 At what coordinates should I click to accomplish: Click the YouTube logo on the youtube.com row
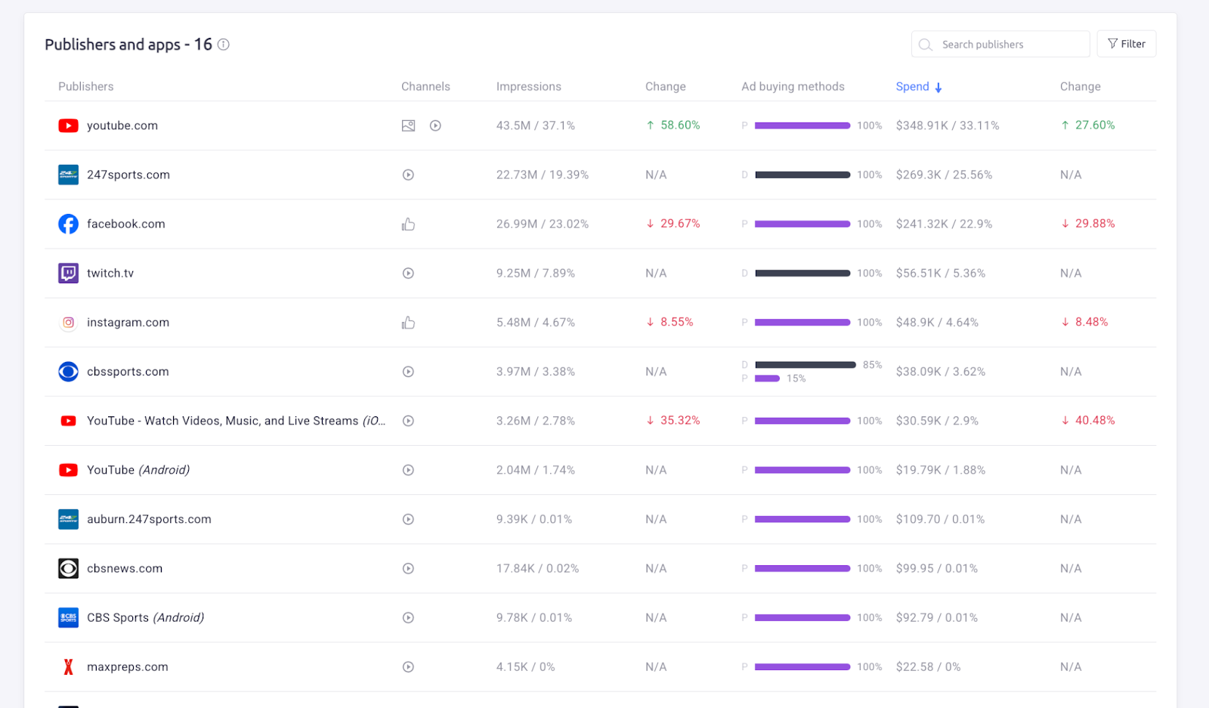coord(68,125)
